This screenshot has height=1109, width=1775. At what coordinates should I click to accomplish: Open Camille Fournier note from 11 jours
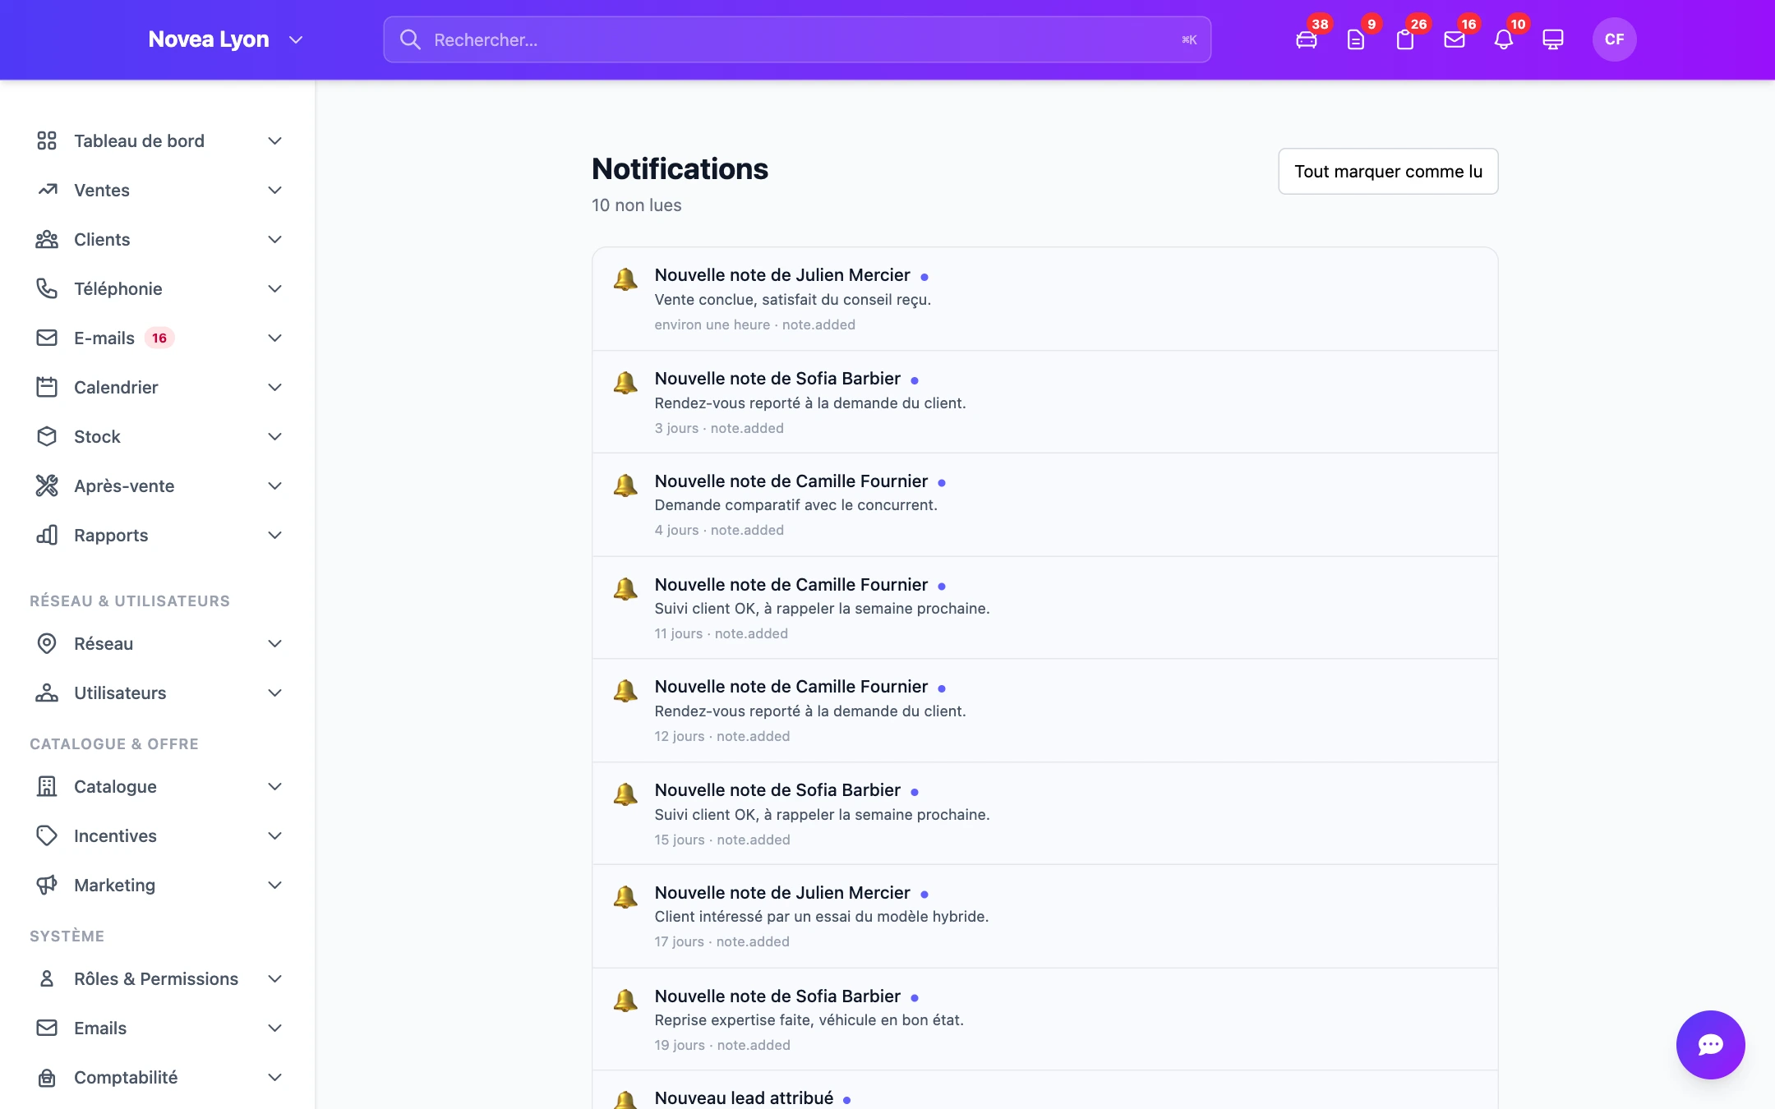click(1044, 608)
